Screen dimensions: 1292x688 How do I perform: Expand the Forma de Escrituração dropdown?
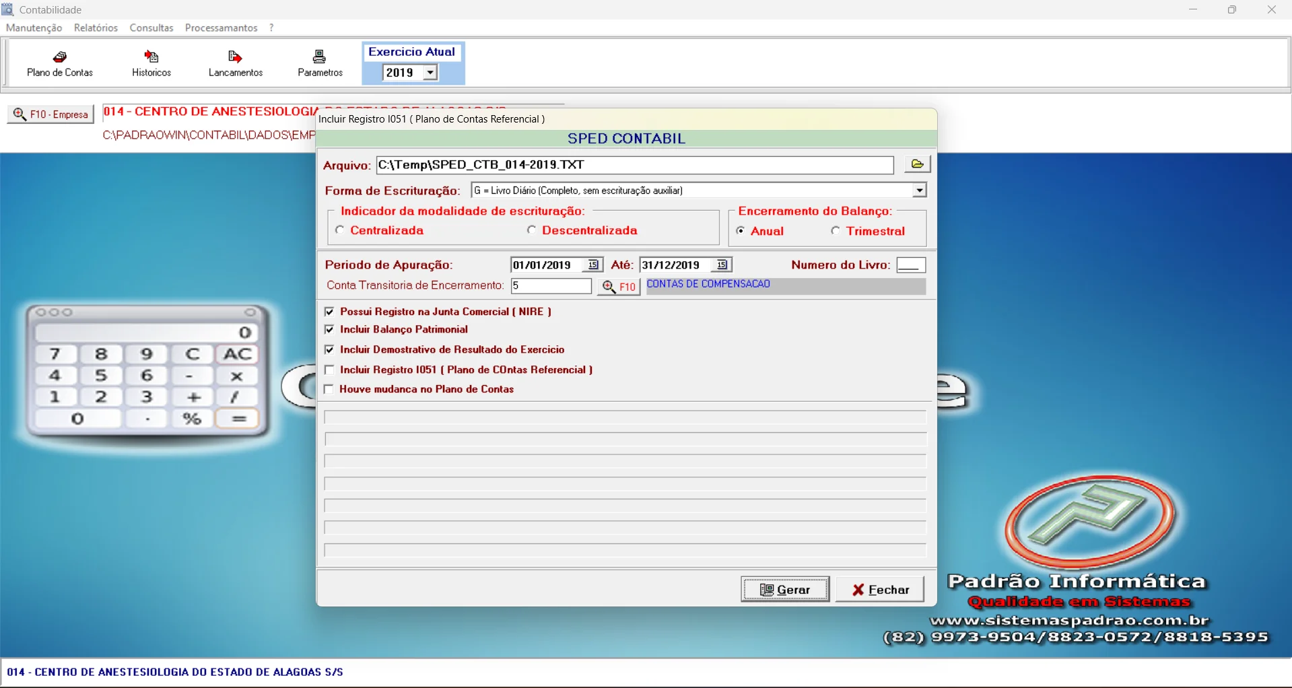(x=919, y=191)
